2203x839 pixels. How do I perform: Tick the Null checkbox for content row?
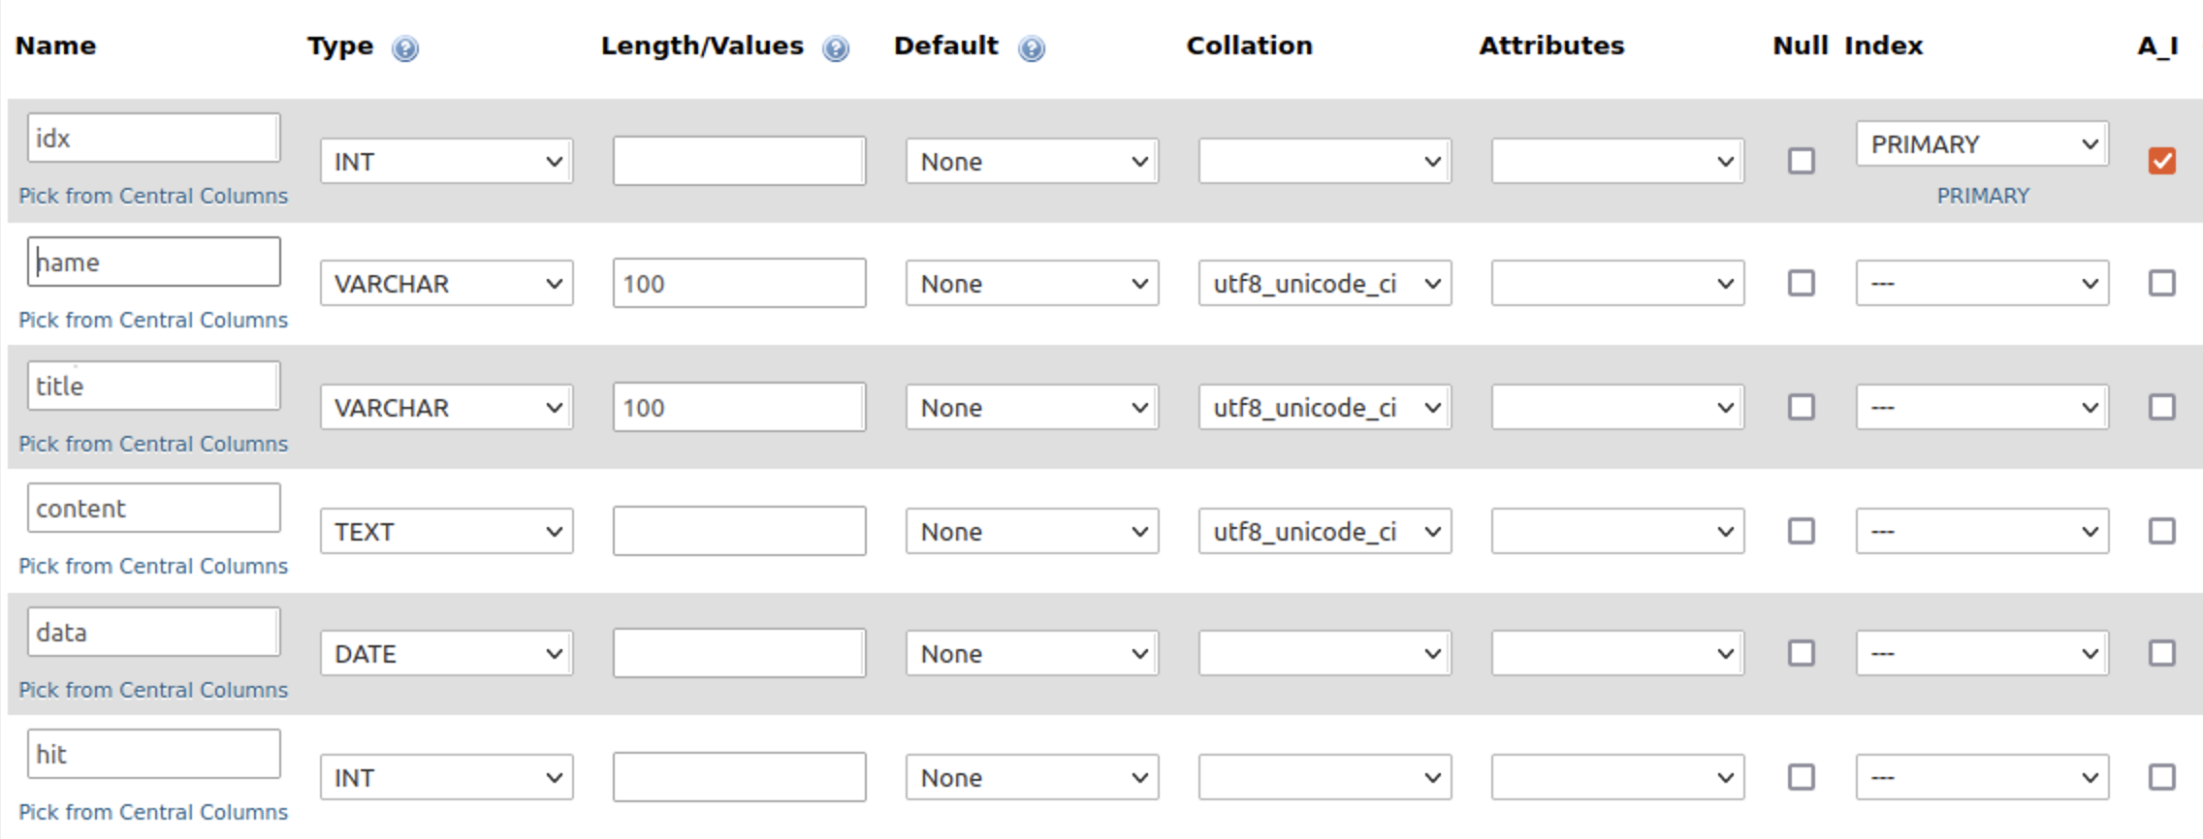(x=1801, y=531)
